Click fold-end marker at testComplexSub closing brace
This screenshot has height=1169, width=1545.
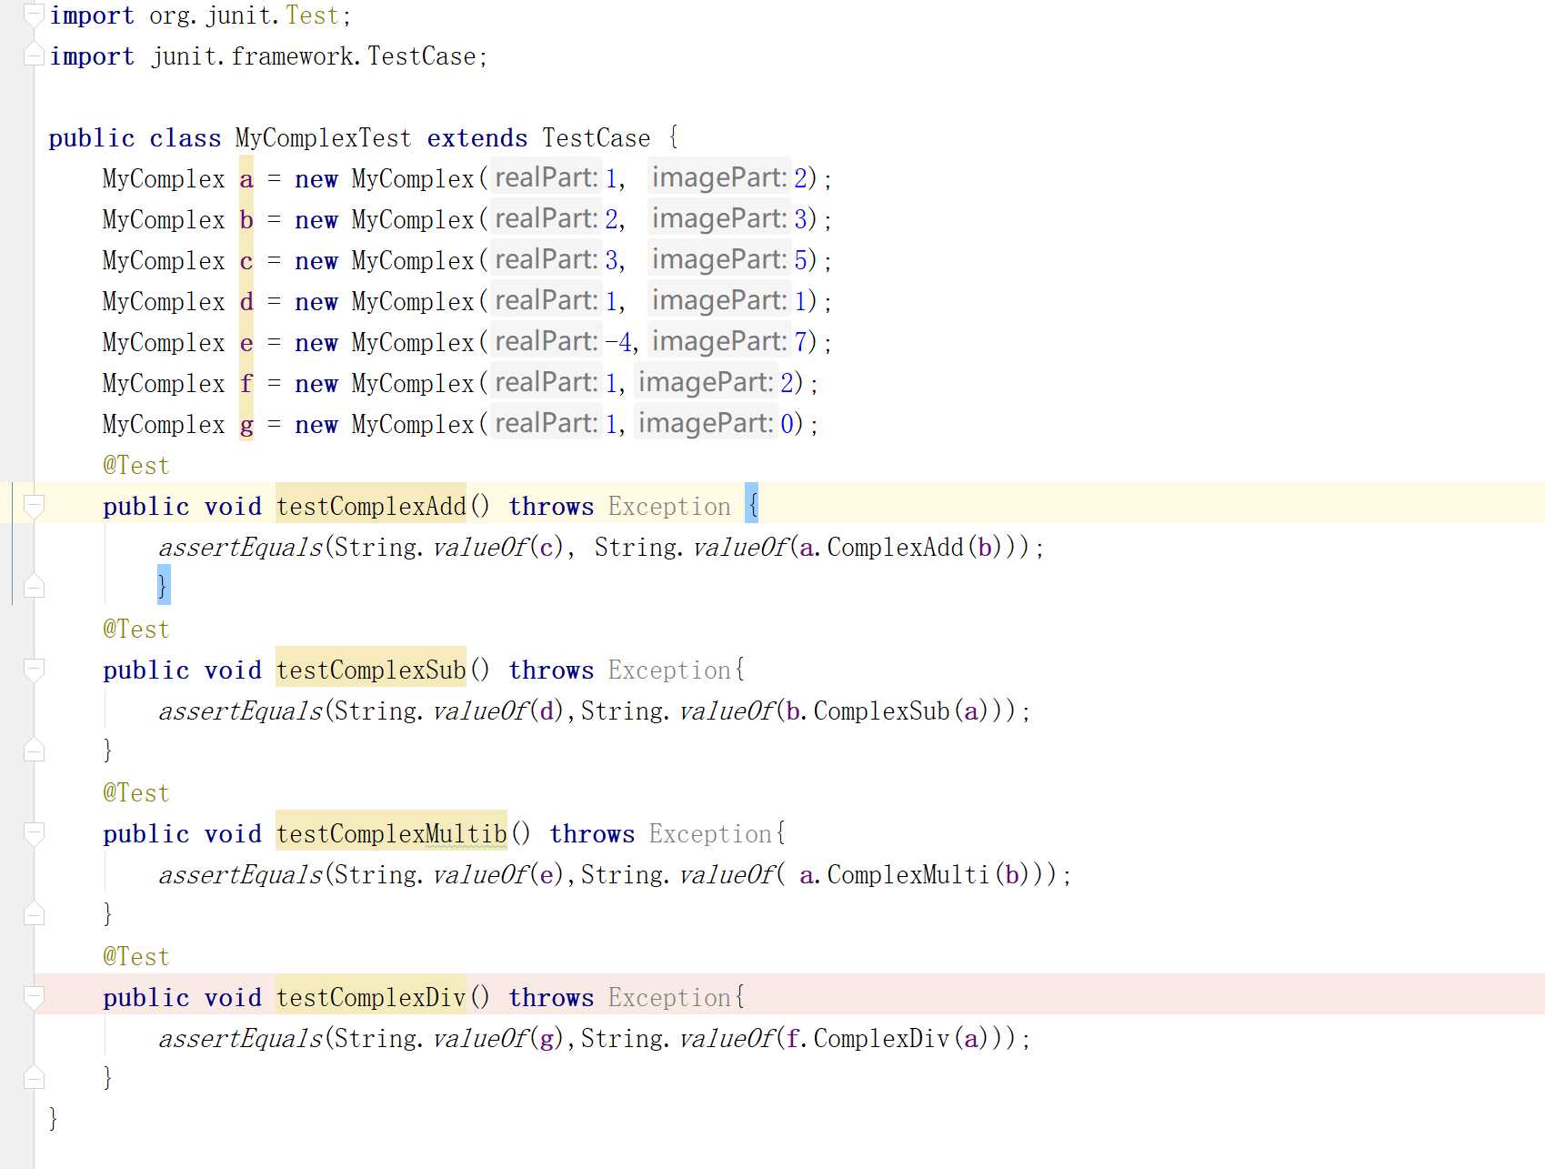tap(34, 750)
